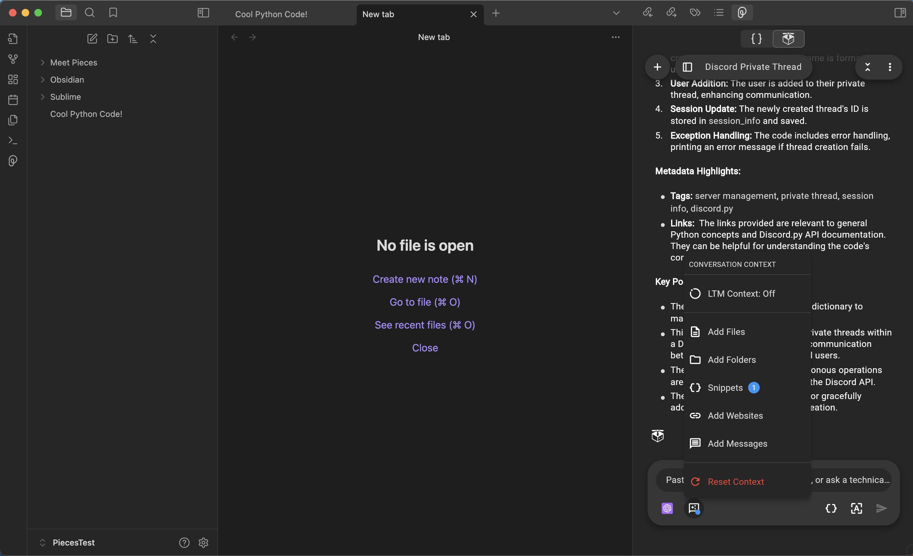Switch to the Pieces Copilot box view
This screenshot has width=913, height=556.
[x=788, y=38]
